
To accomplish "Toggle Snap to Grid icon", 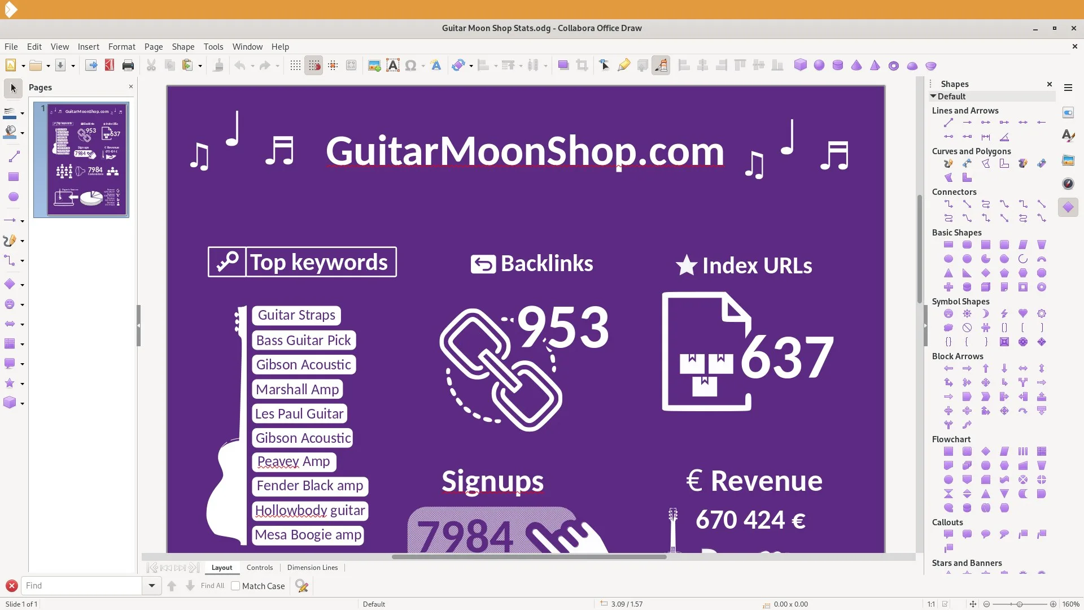I will coord(314,66).
